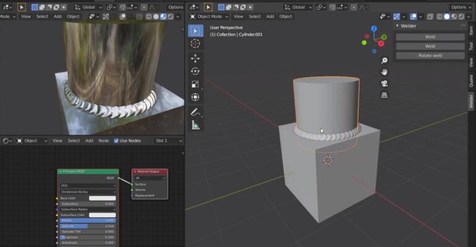
Task: Switch perspective/orthographic with the grid icon
Action: tap(385, 95)
